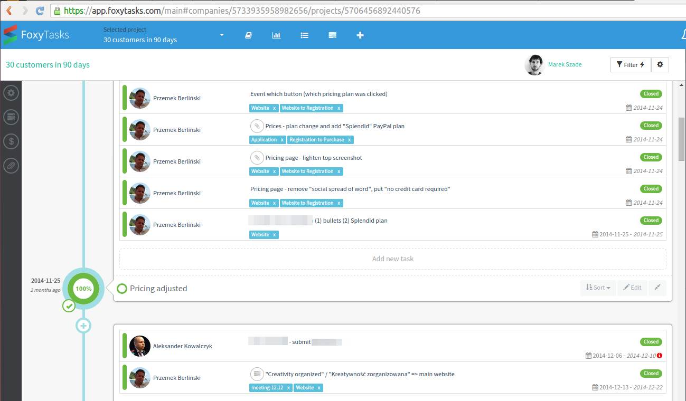
Task: Open the dollar sign sidebar icon
Action: pos(11,141)
